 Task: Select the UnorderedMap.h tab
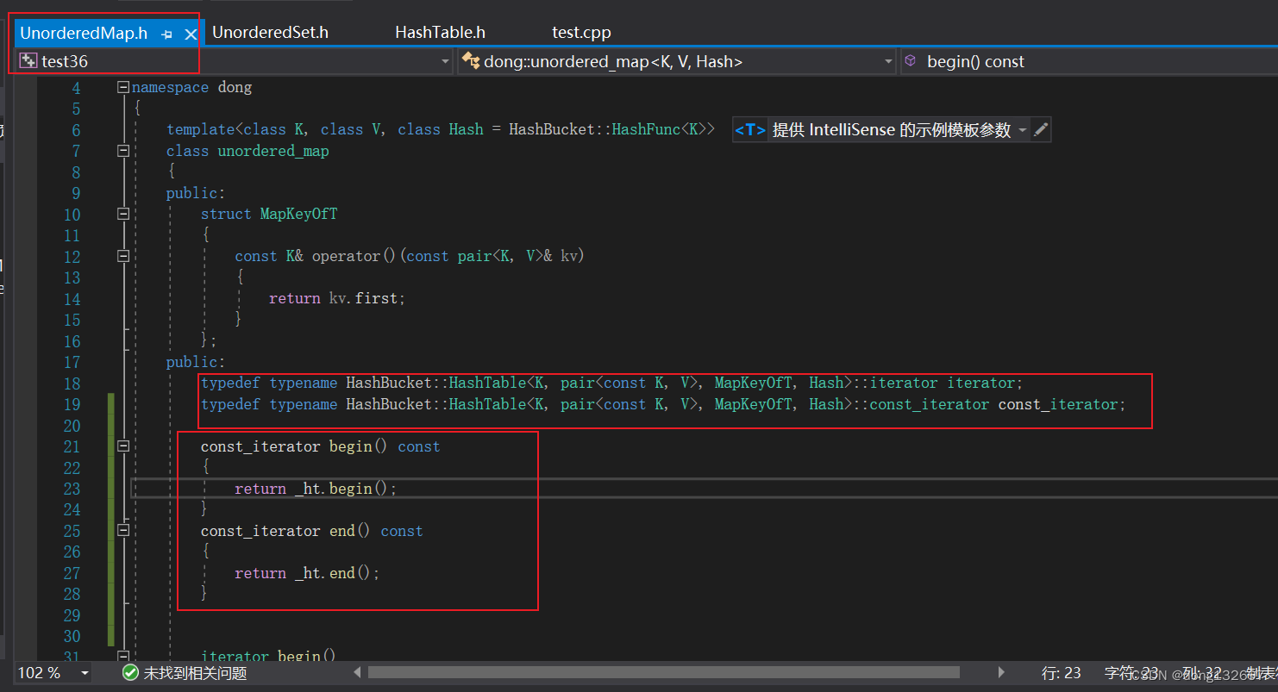tap(84, 34)
